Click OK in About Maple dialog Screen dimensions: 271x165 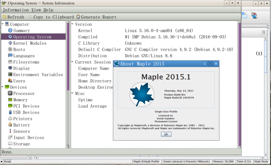[x=166, y=134]
